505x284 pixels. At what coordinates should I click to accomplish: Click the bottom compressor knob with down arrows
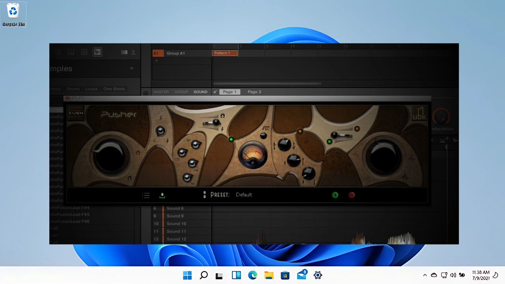308,173
